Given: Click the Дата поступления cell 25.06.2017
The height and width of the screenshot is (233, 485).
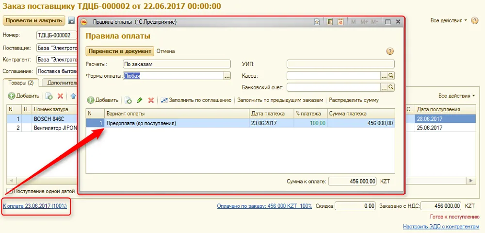Looking at the screenshot, I should (x=445, y=128).
